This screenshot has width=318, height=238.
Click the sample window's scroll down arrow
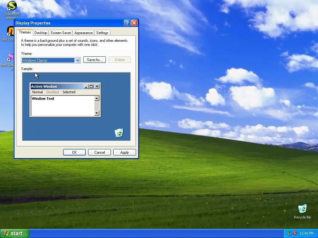click(97, 113)
